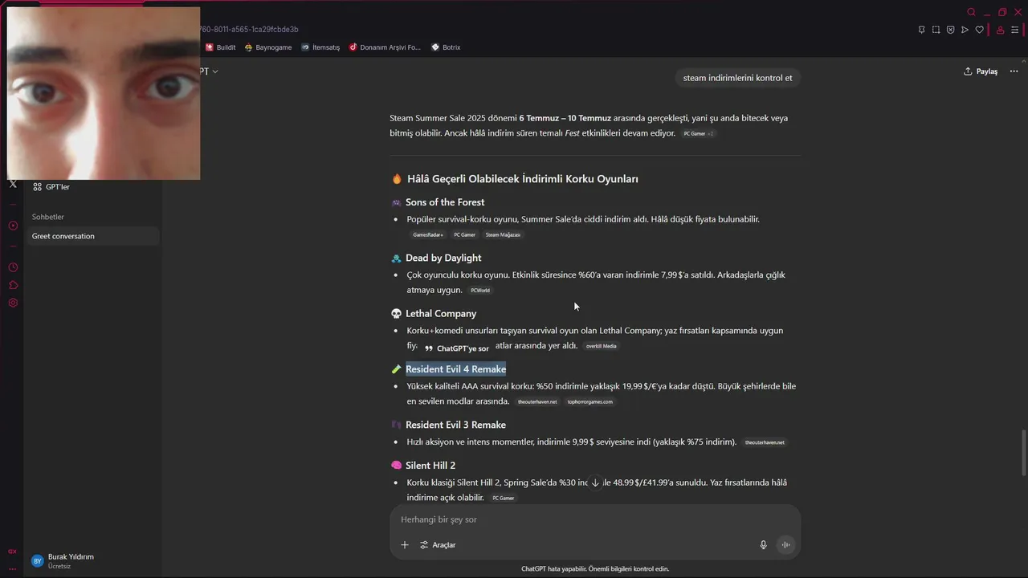Open the PCWorld source chip
Viewport: 1028px width, 578px height.
(x=480, y=291)
